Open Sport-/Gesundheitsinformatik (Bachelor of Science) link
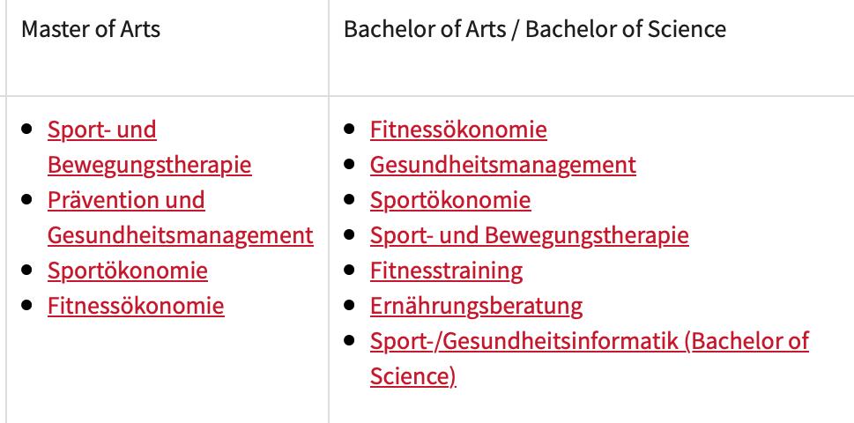The height and width of the screenshot is (423, 854). [x=589, y=341]
